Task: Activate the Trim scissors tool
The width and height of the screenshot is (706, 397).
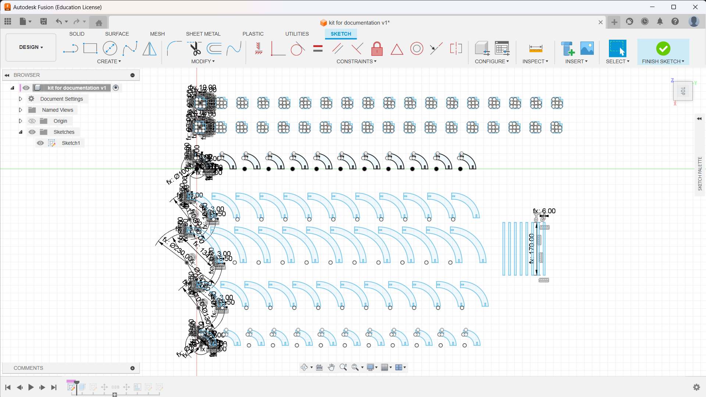Action: [195, 49]
